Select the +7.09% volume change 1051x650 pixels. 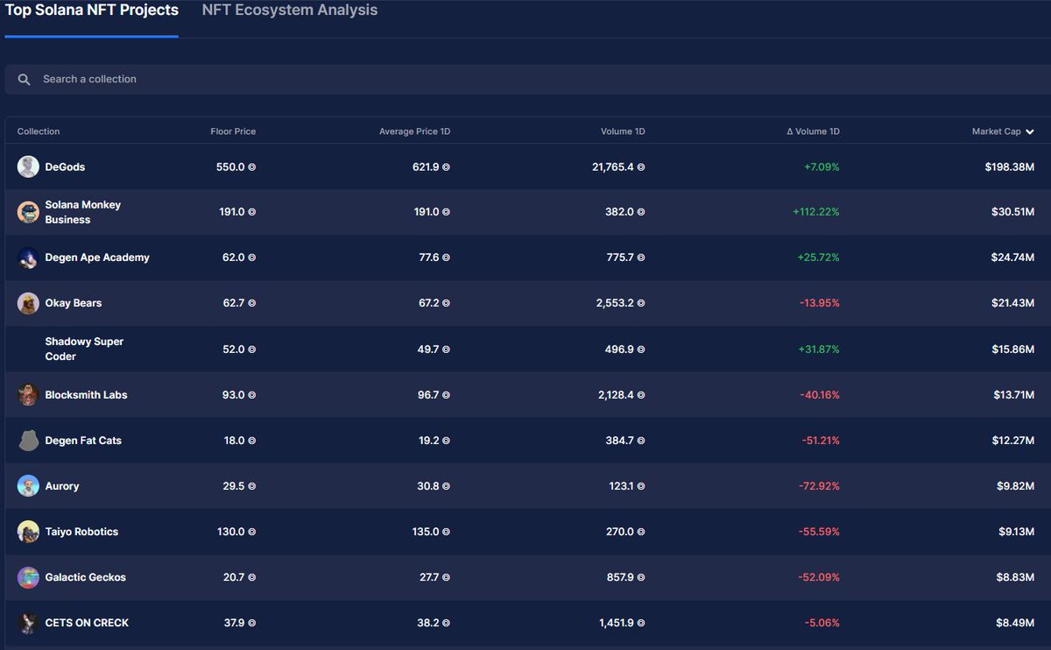(822, 166)
